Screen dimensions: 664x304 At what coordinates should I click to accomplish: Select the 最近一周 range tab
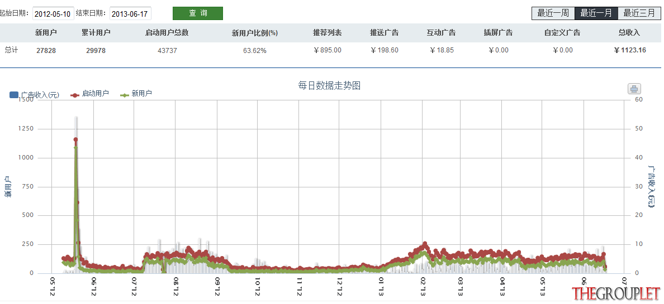click(x=553, y=13)
